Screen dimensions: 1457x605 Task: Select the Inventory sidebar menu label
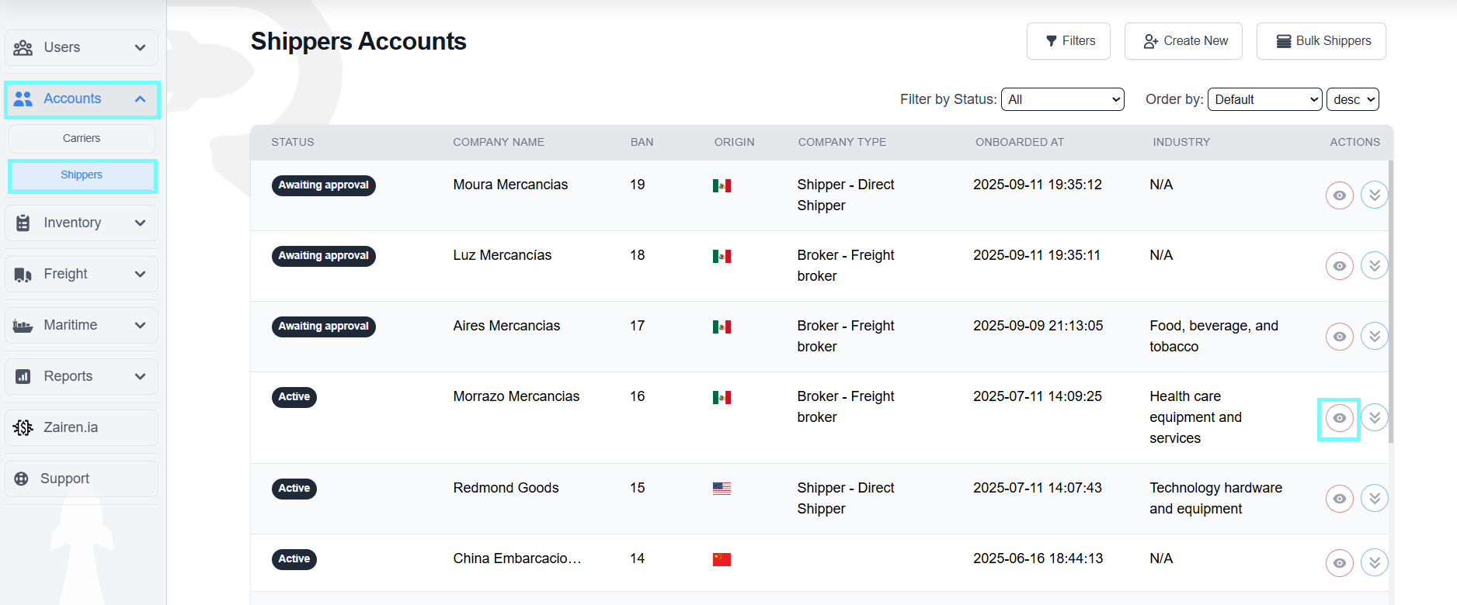tap(72, 223)
